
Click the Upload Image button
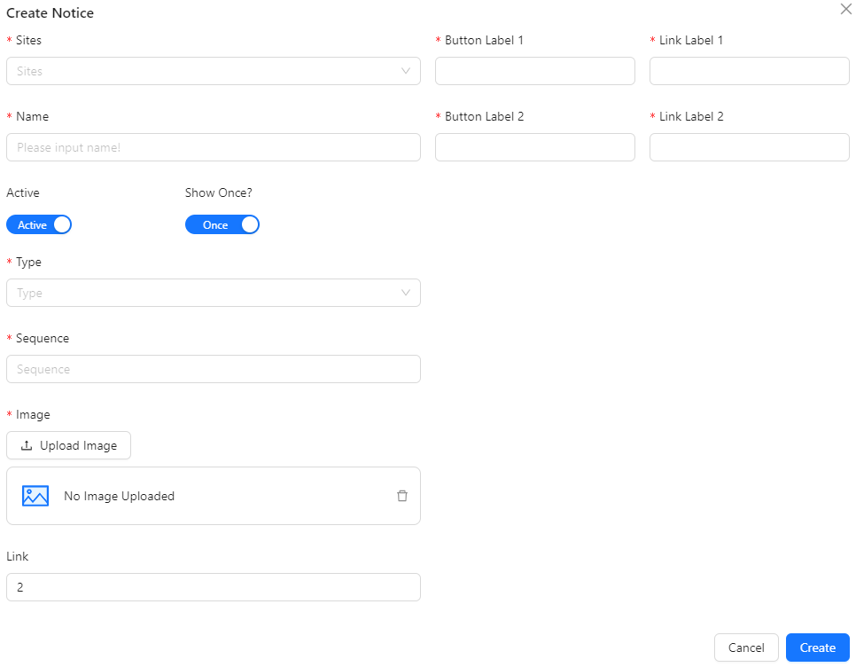[68, 445]
